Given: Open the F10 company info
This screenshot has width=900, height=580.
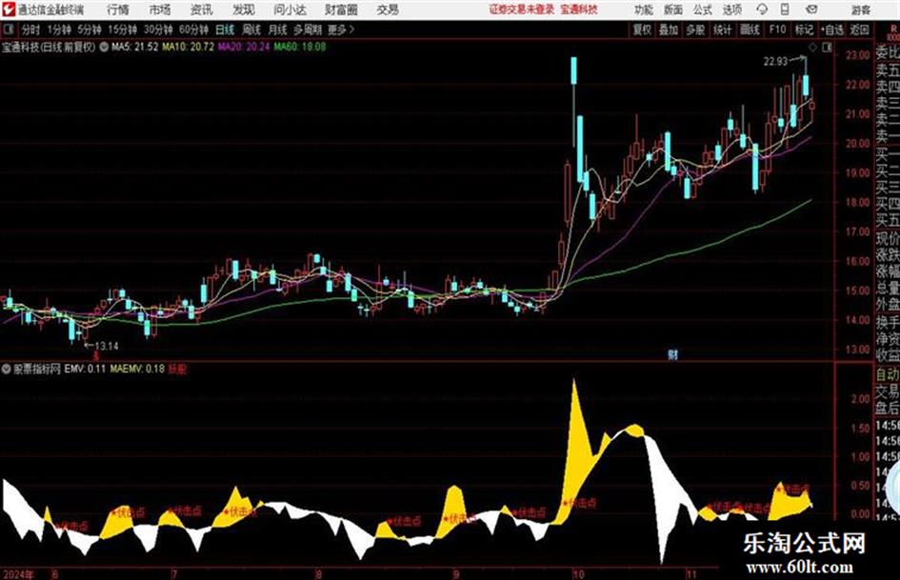Looking at the screenshot, I should click(778, 30).
